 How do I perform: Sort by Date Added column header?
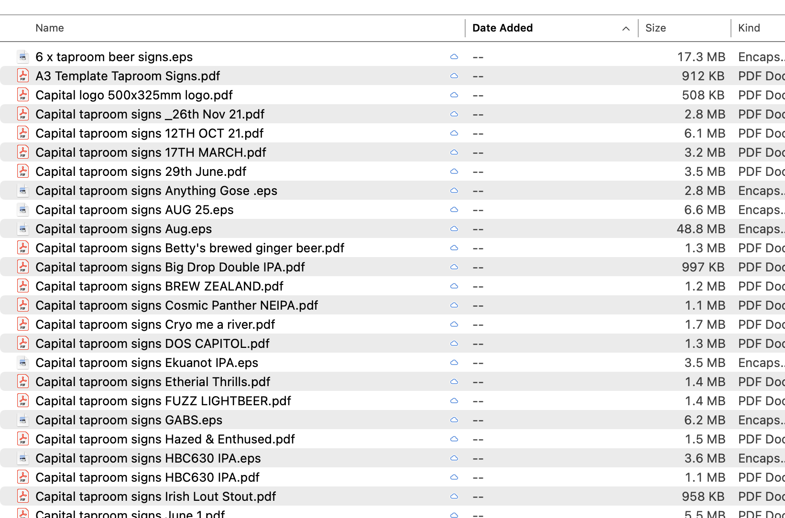[502, 28]
